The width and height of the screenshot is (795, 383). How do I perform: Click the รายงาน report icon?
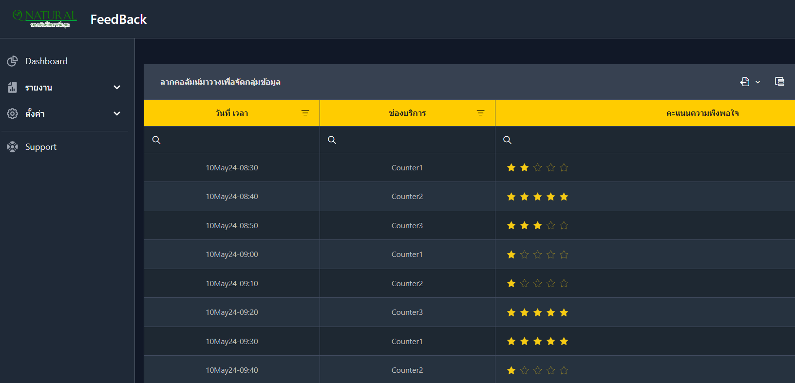13,88
